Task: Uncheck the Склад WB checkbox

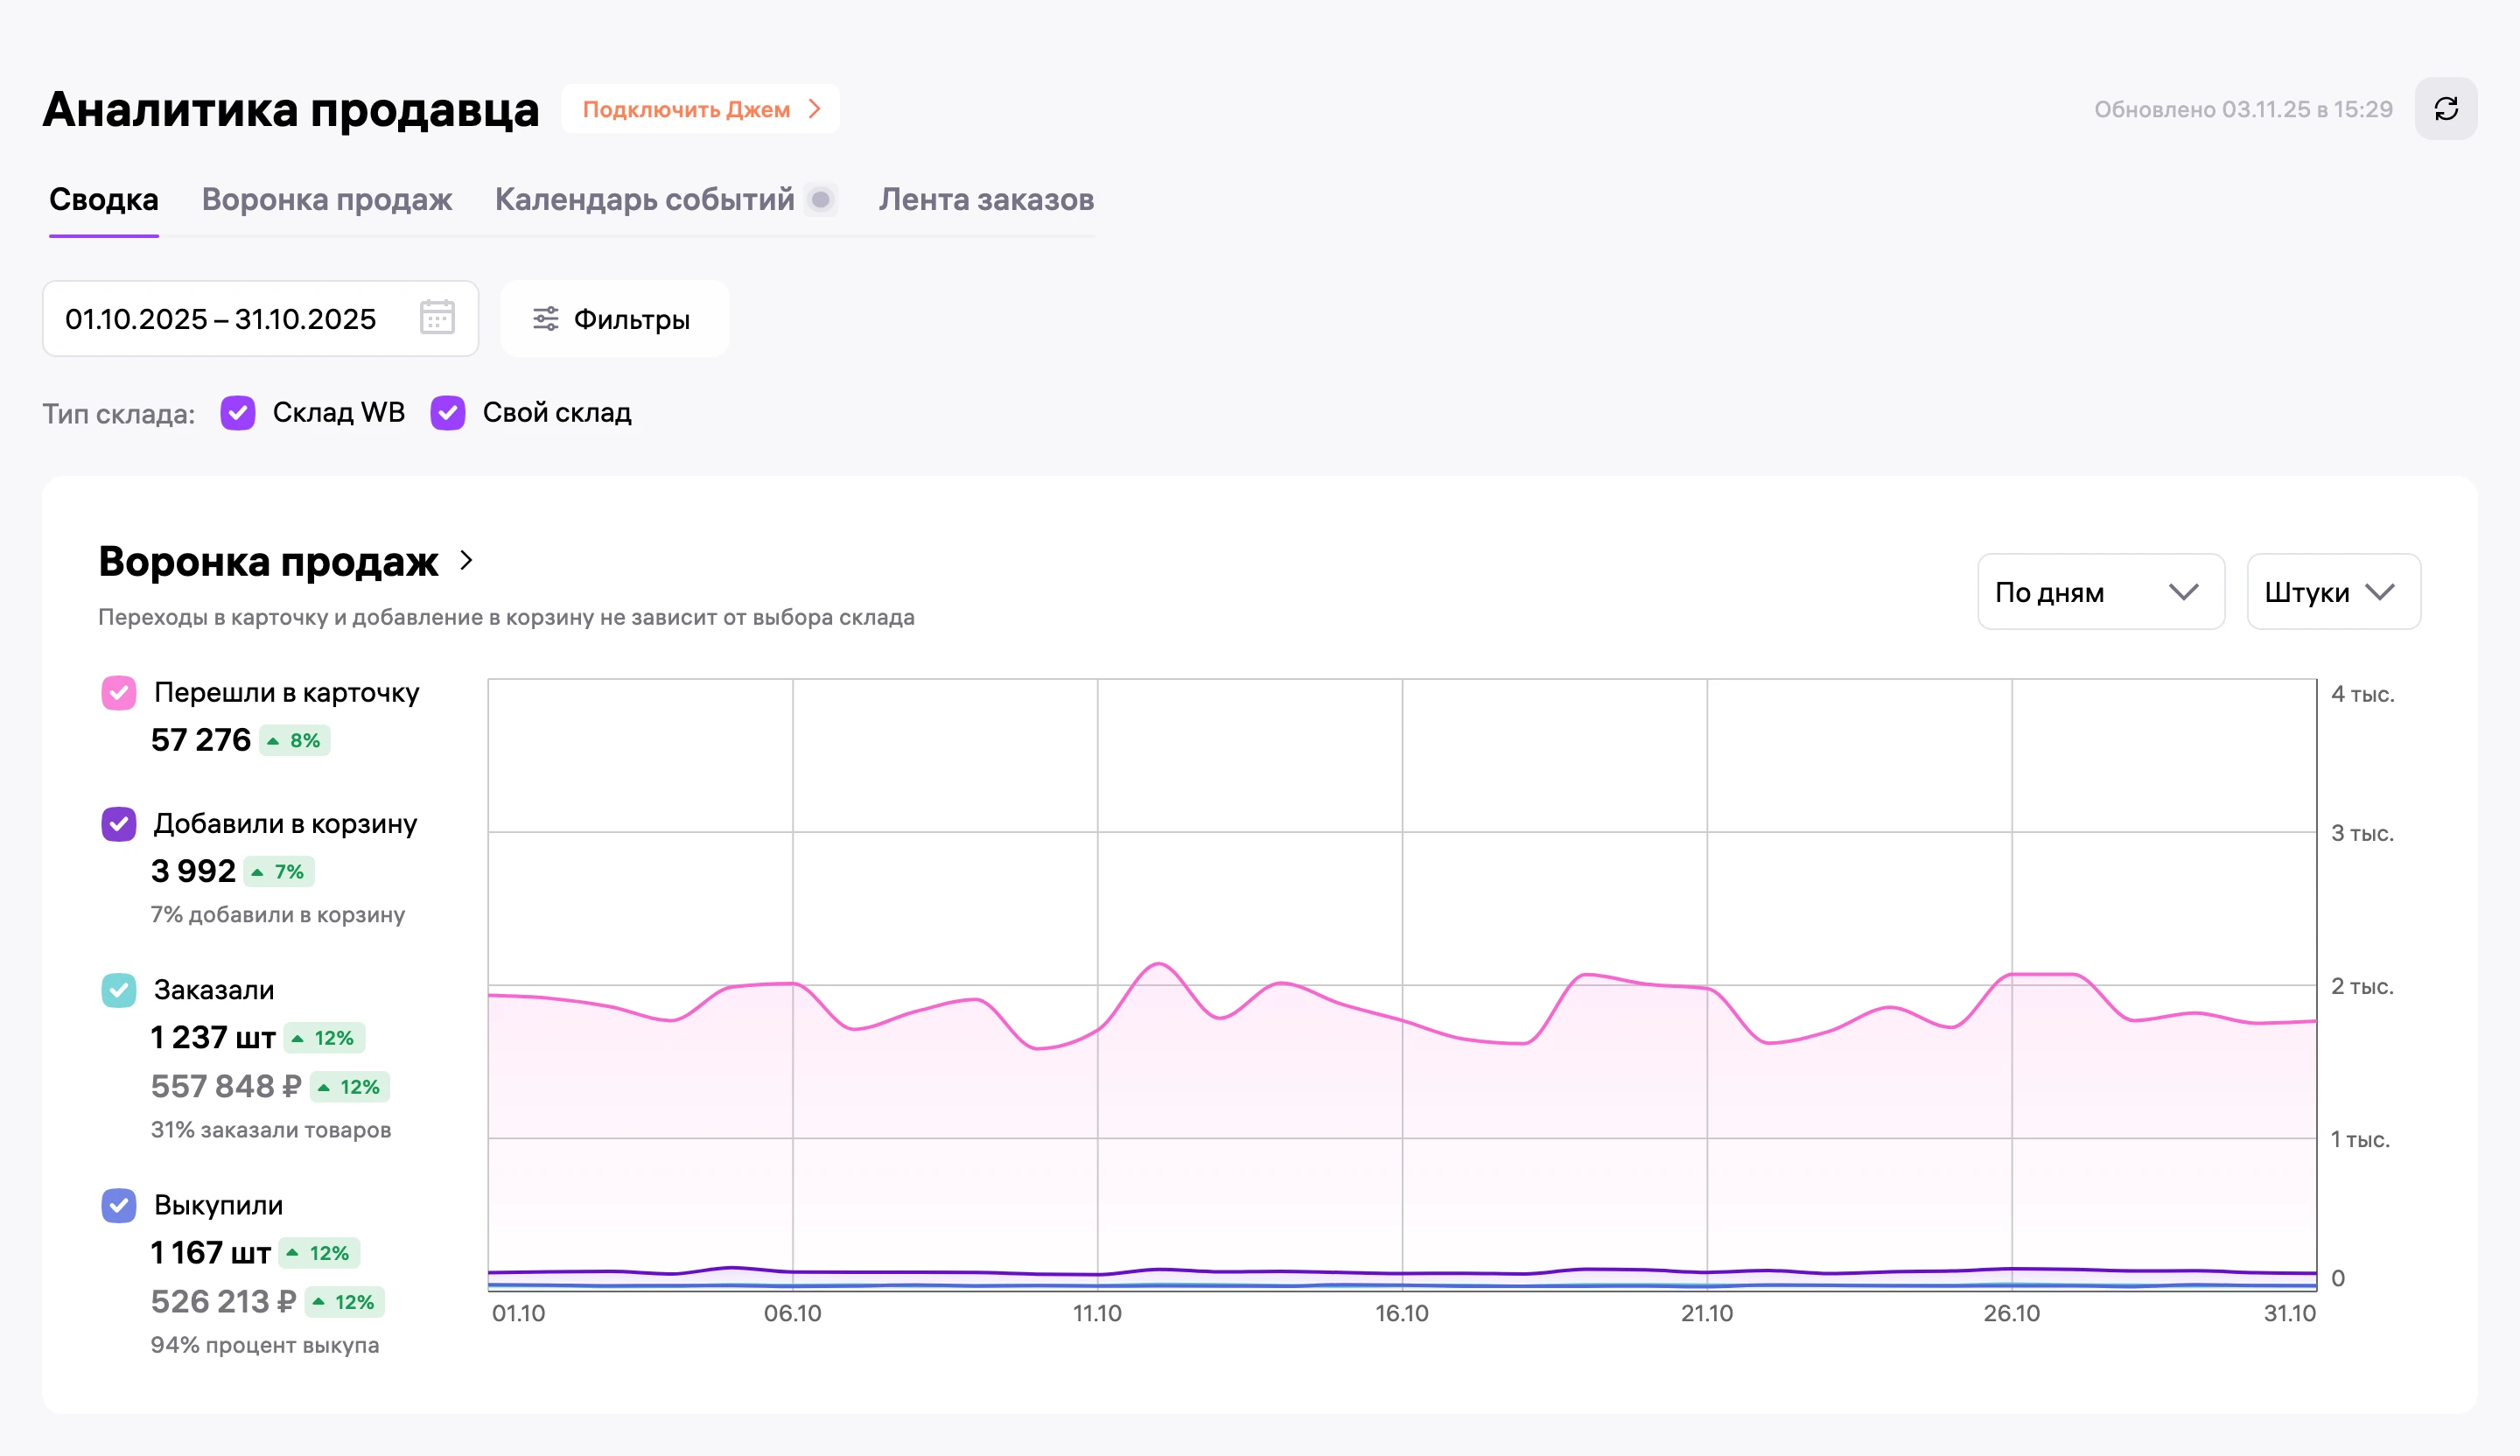Action: pyautogui.click(x=238, y=412)
